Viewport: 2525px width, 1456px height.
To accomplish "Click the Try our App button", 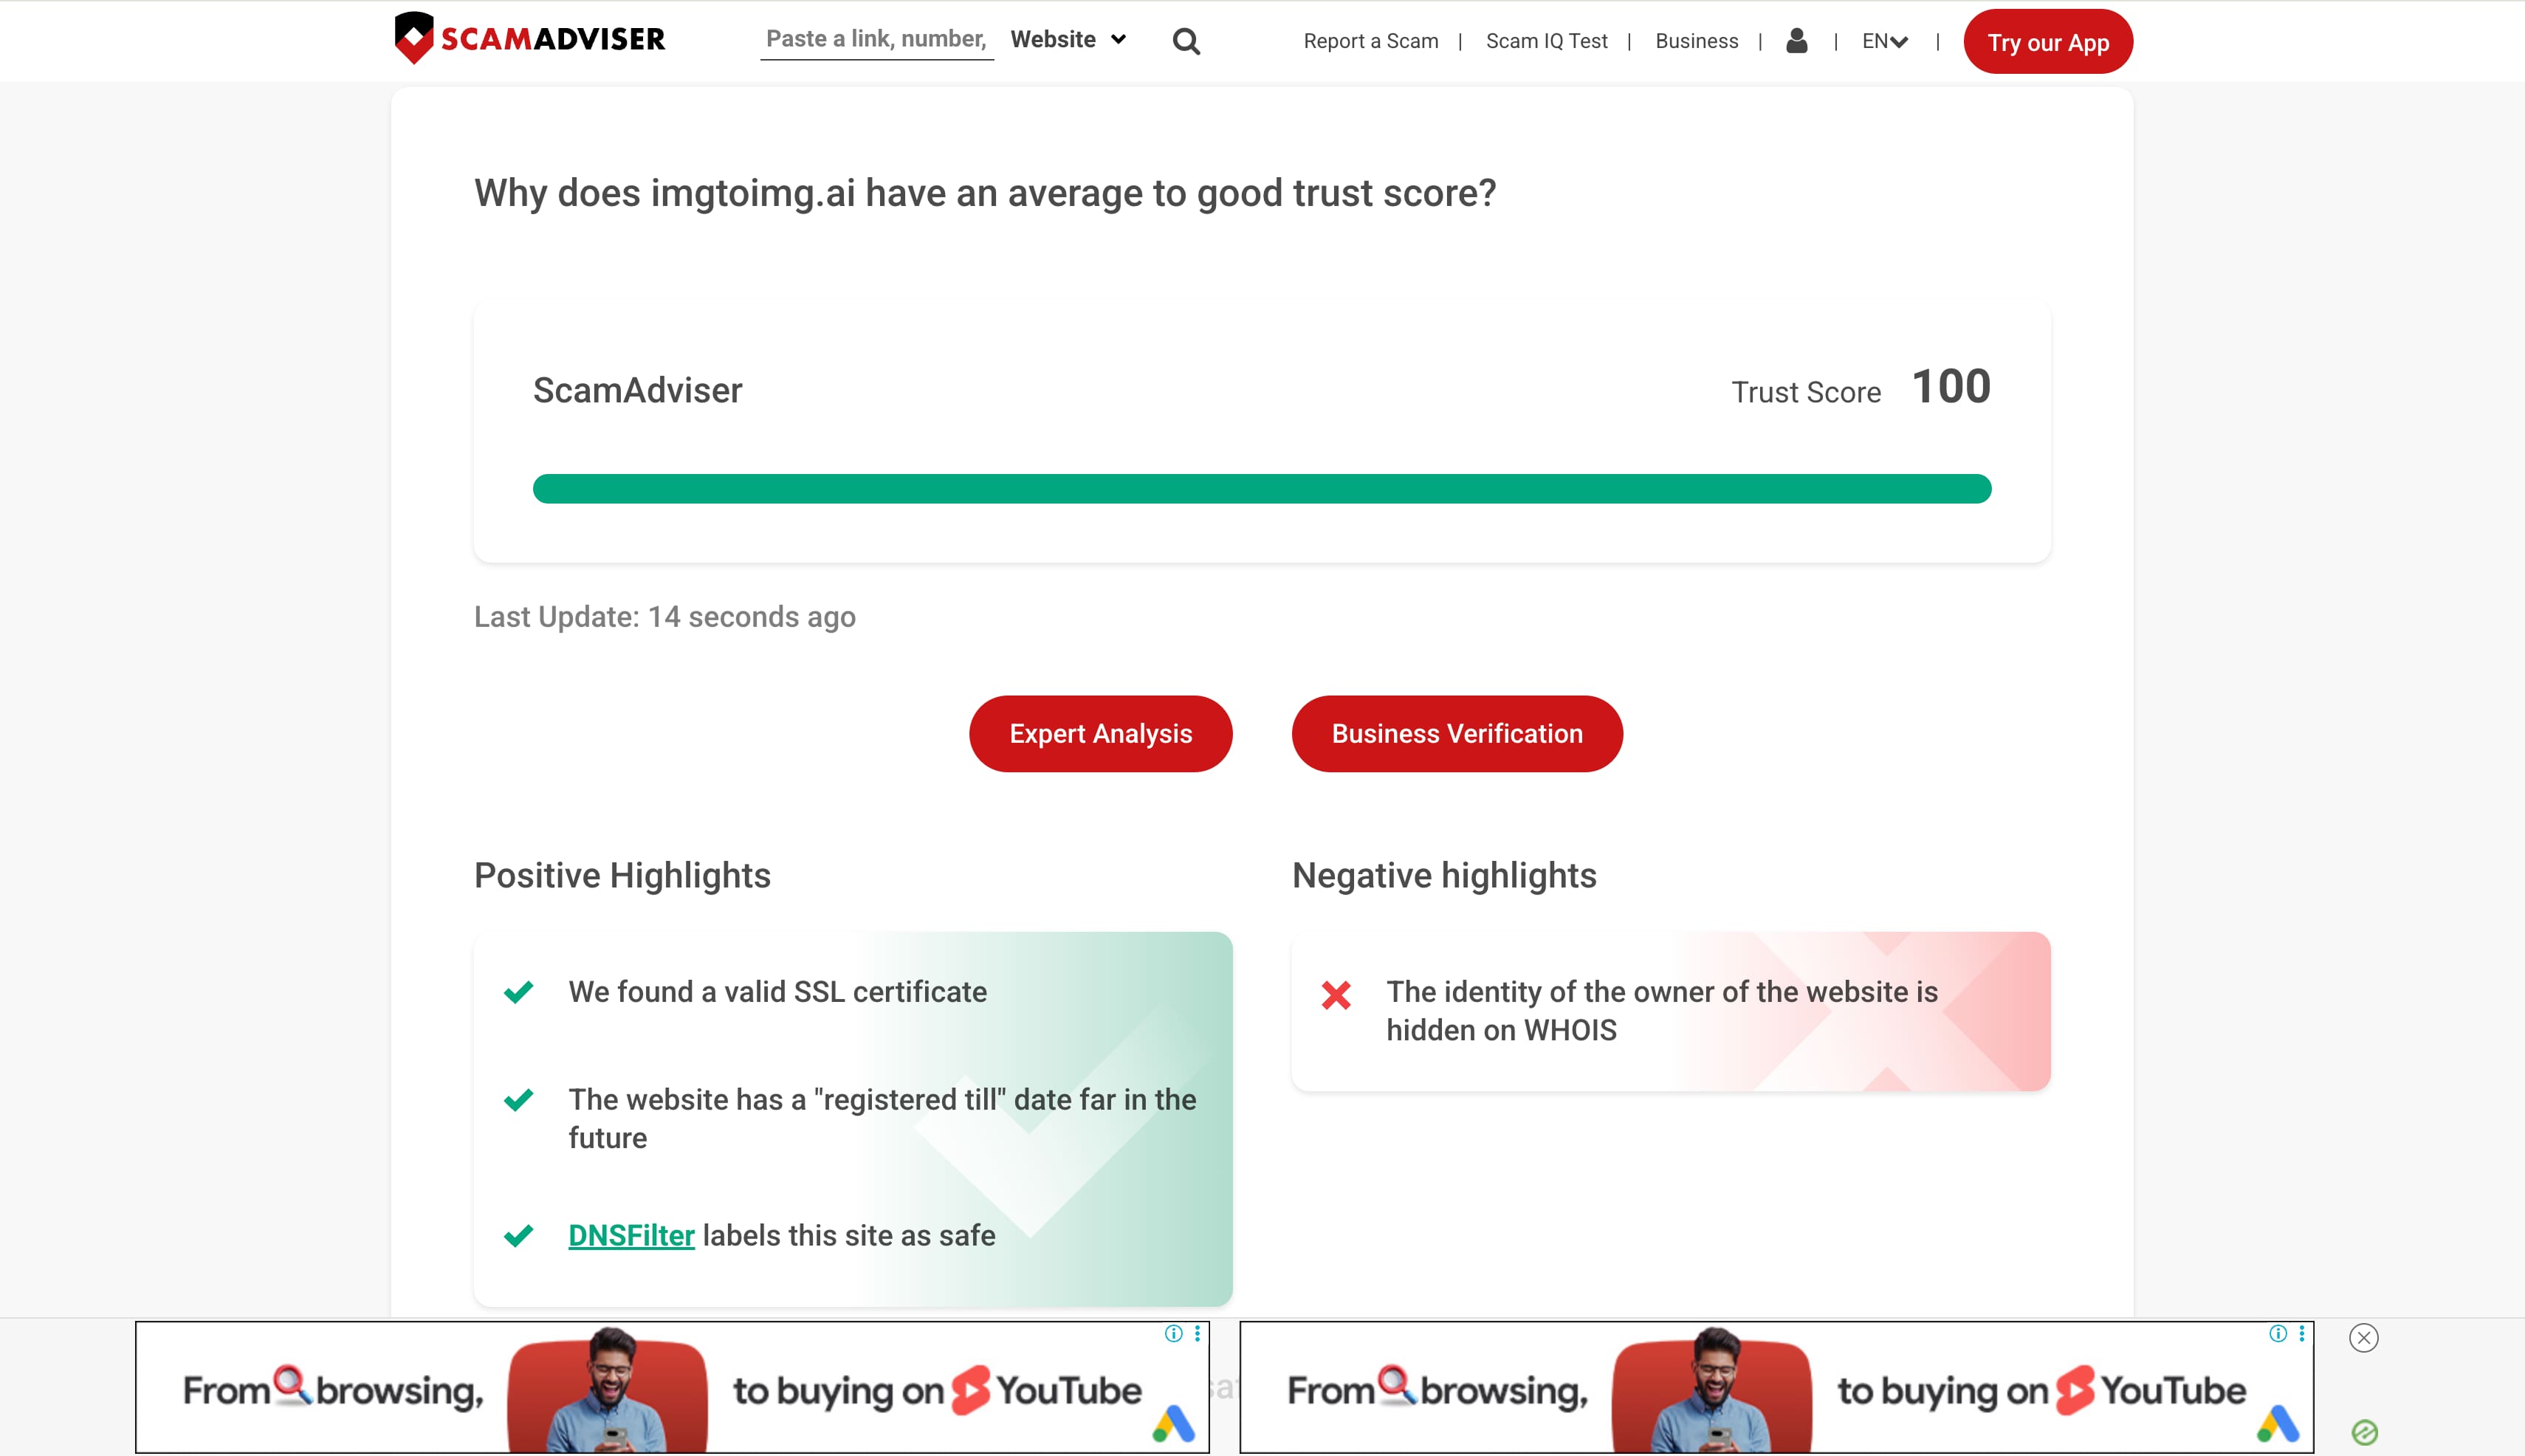I will click(x=2048, y=42).
